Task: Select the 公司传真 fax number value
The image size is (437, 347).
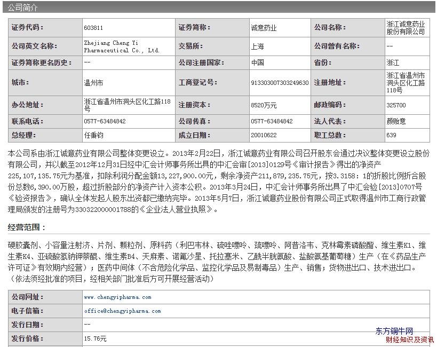Action: [272, 121]
